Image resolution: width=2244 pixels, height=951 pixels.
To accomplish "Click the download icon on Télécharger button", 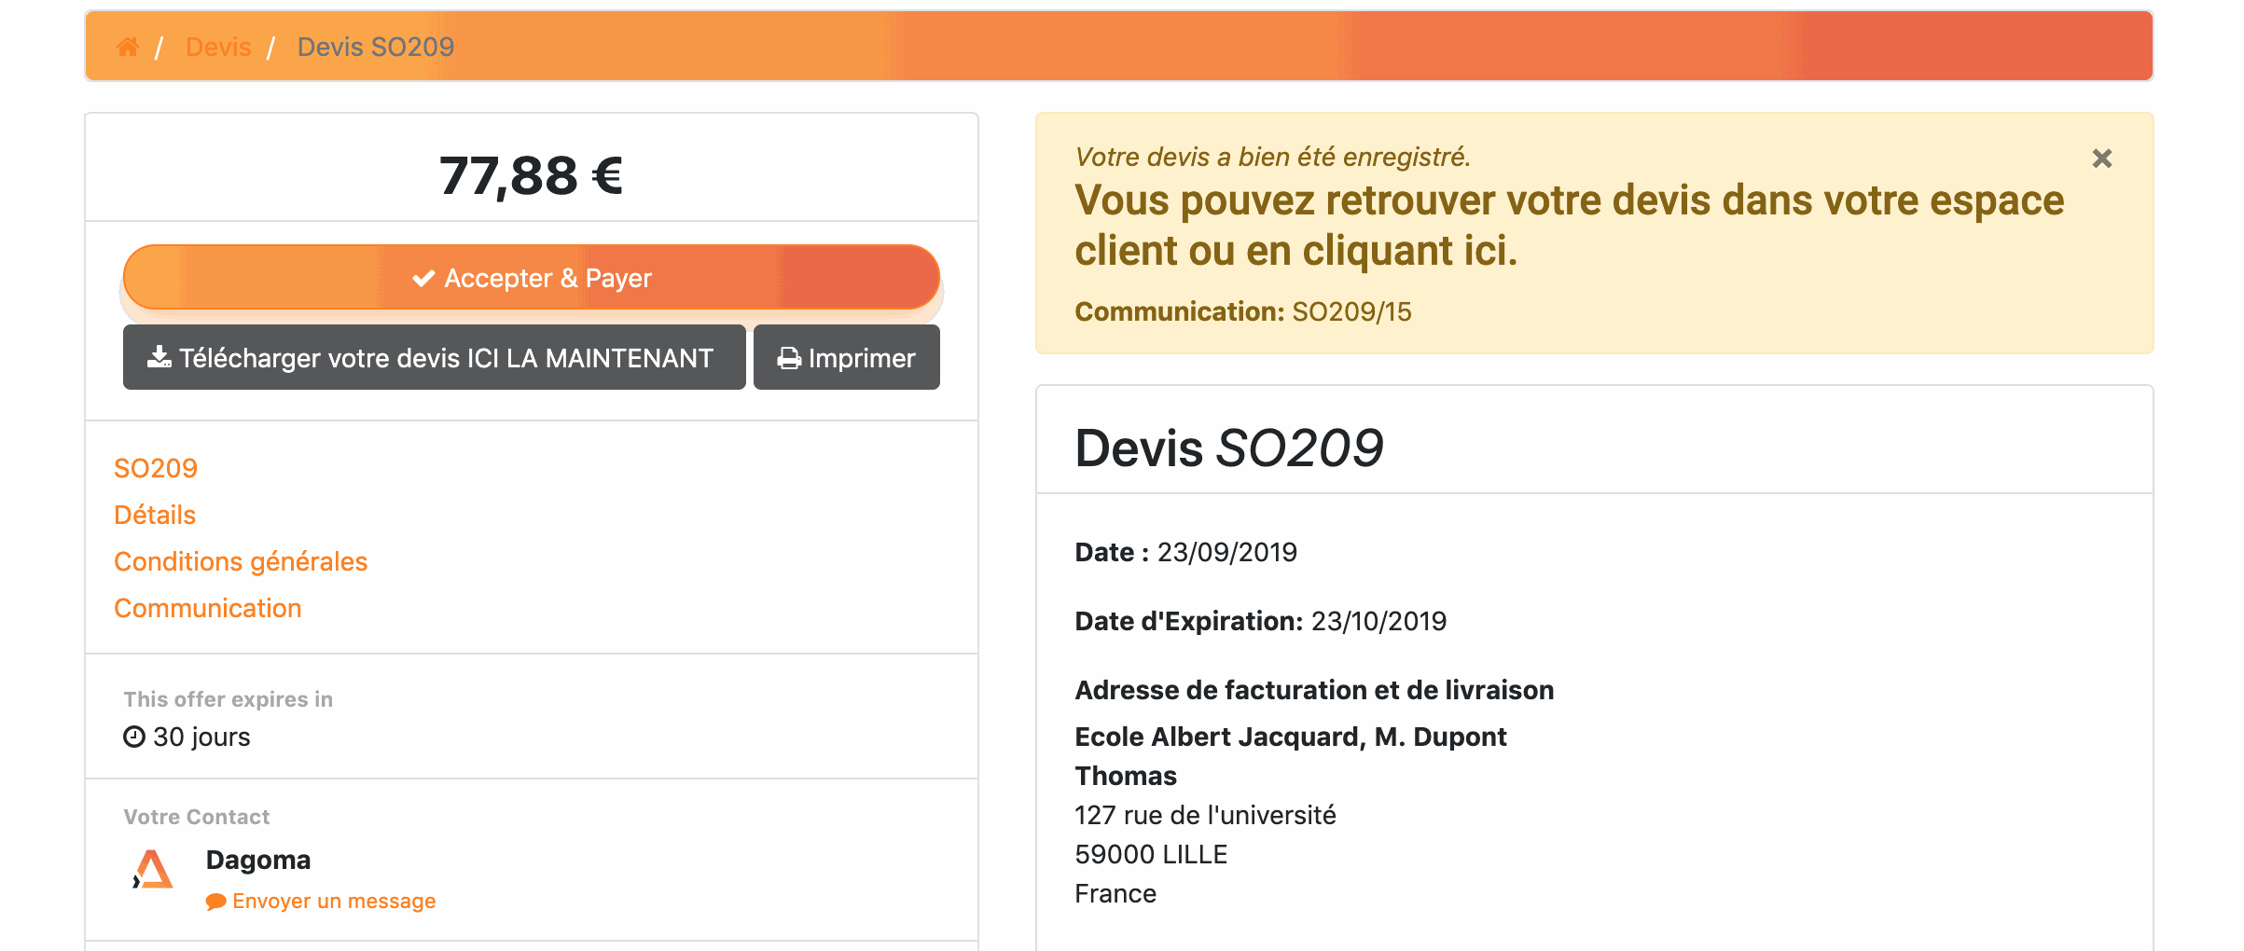I will point(159,356).
